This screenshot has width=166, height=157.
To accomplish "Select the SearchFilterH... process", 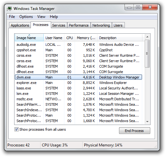I will [x=78, y=104].
